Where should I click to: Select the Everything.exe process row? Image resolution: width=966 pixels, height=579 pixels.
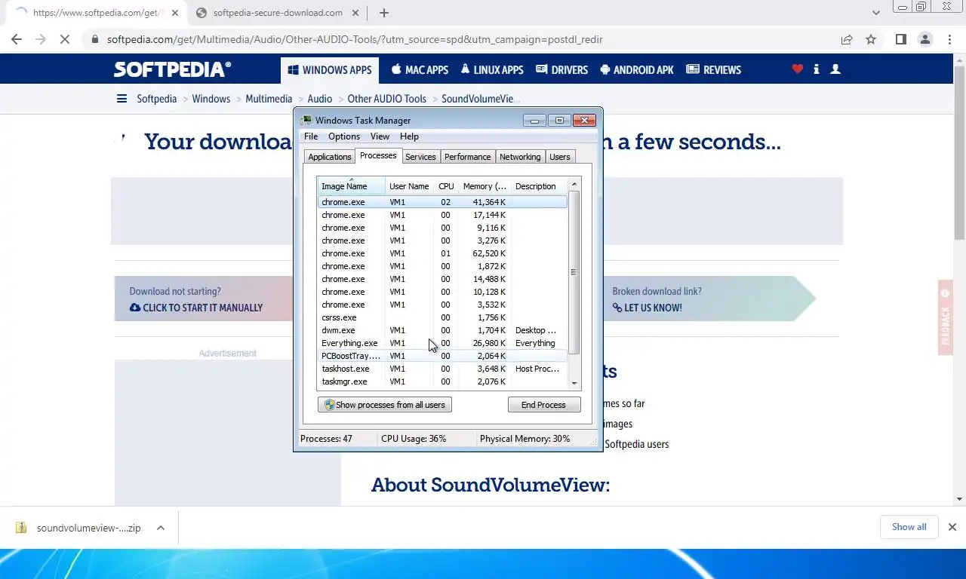(442, 343)
